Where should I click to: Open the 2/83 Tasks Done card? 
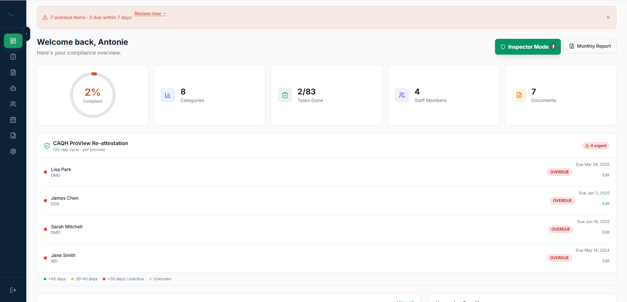point(327,95)
